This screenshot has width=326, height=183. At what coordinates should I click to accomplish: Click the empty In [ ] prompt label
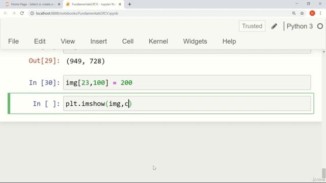[x=46, y=104]
